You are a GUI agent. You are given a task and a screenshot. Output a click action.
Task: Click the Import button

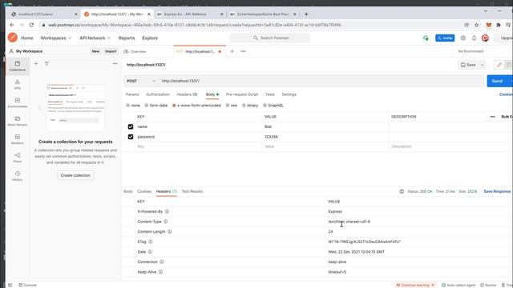pyautogui.click(x=111, y=51)
